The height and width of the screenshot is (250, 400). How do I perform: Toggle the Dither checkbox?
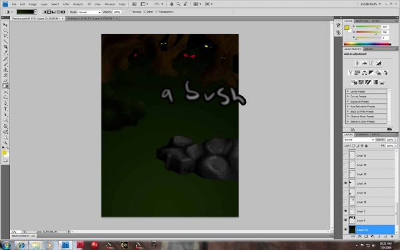[x=145, y=12]
